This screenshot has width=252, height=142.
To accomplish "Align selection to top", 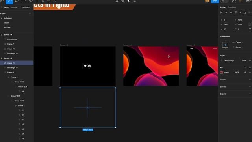I will (x=235, y=13).
